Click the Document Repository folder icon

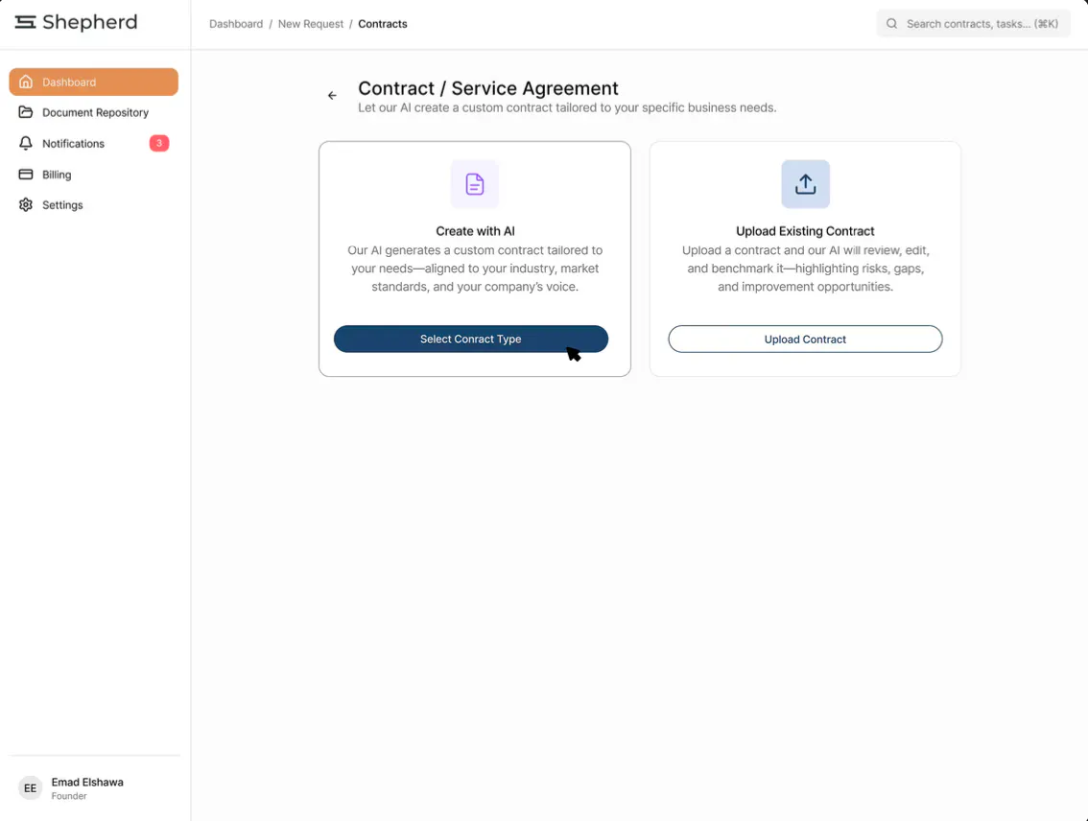point(26,112)
